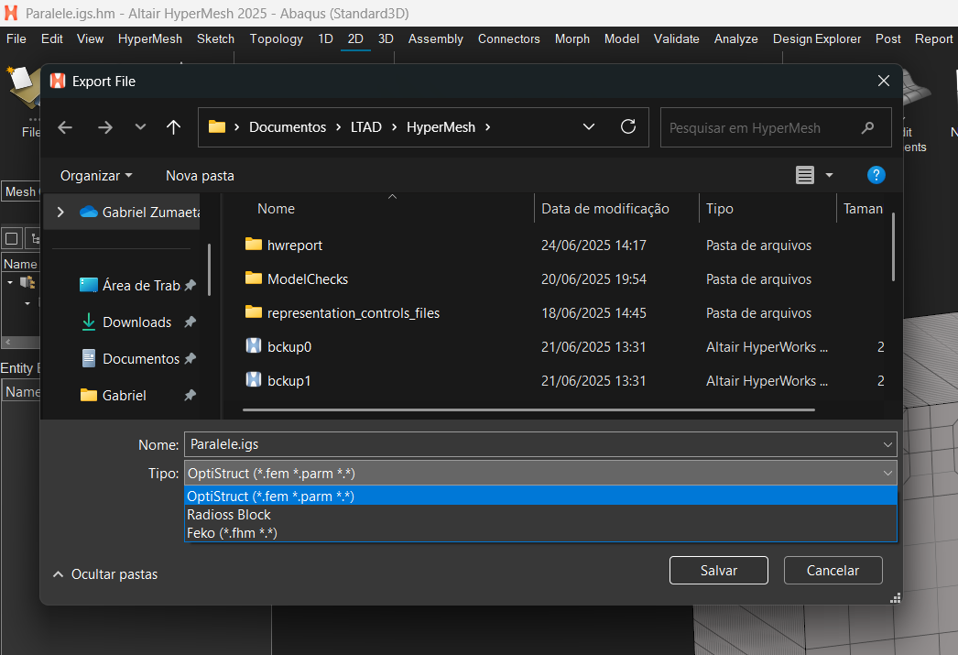Image resolution: width=958 pixels, height=655 pixels.
Task: Go back using the back arrow
Action: pos(65,127)
